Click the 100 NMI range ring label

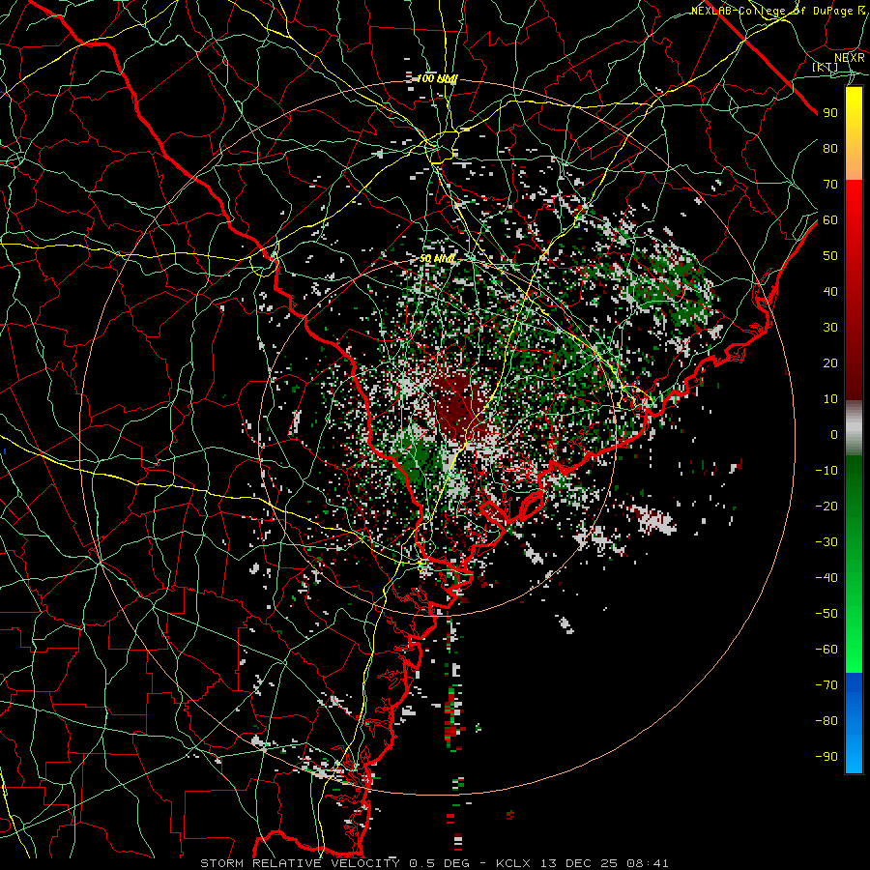click(x=437, y=79)
